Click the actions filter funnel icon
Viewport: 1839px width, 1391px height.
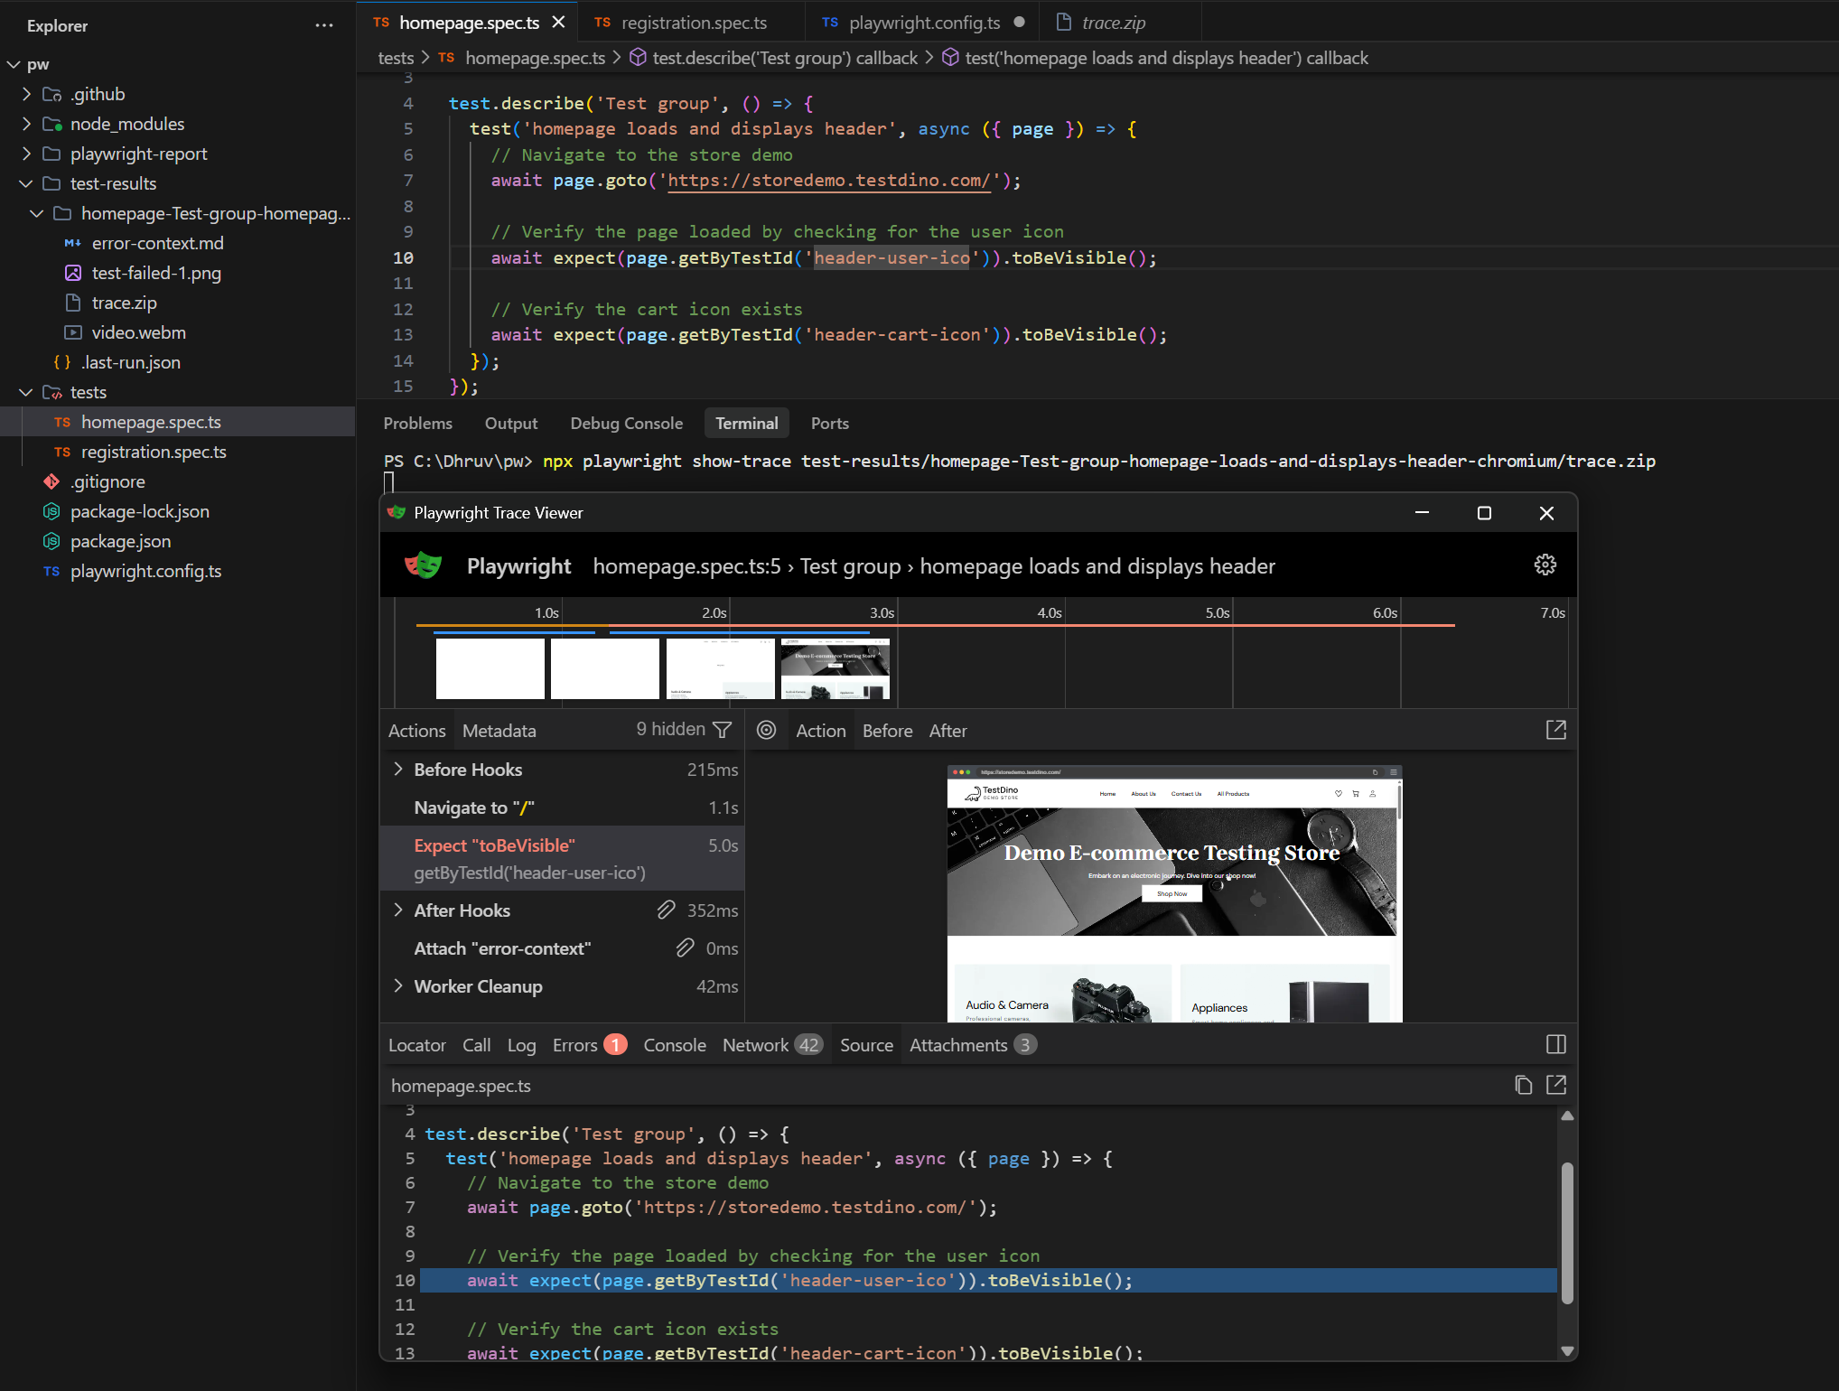[x=722, y=730]
